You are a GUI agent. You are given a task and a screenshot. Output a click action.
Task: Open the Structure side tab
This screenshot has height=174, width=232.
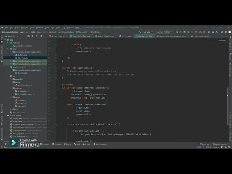[x=1, y=108]
